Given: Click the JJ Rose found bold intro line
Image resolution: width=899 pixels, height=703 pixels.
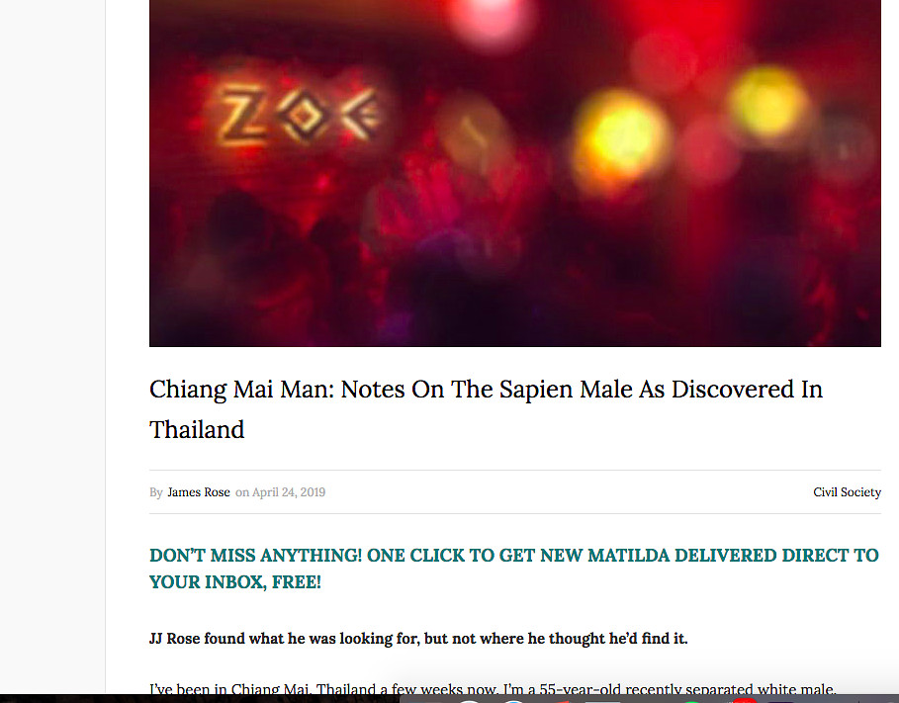Looking at the screenshot, I should (418, 638).
